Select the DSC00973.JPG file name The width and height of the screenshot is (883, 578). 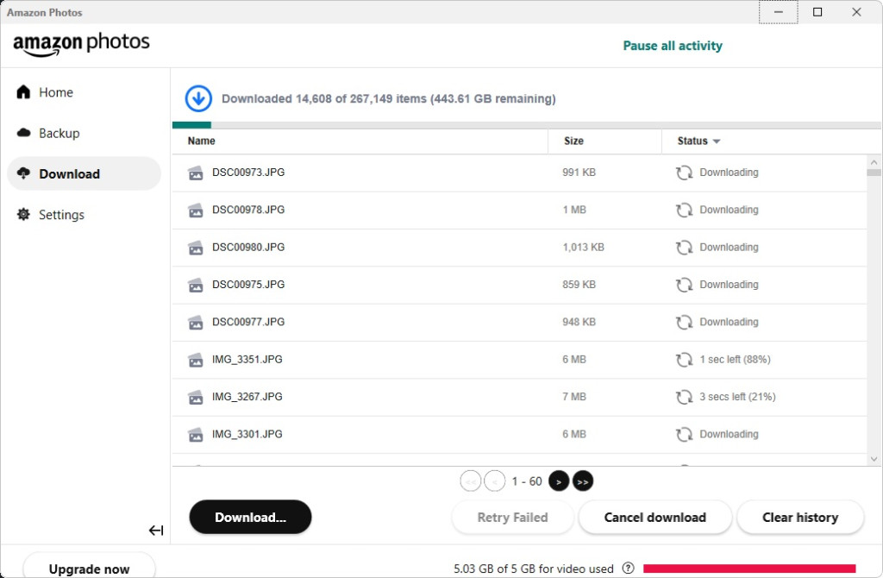248,173
